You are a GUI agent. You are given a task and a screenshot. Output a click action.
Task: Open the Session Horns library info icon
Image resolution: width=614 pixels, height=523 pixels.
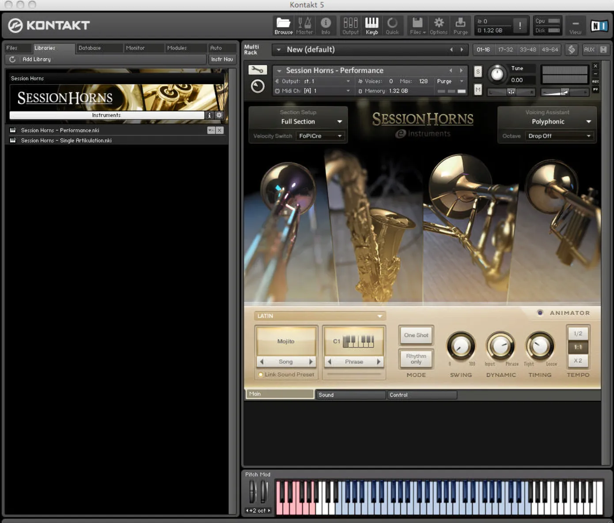click(209, 115)
